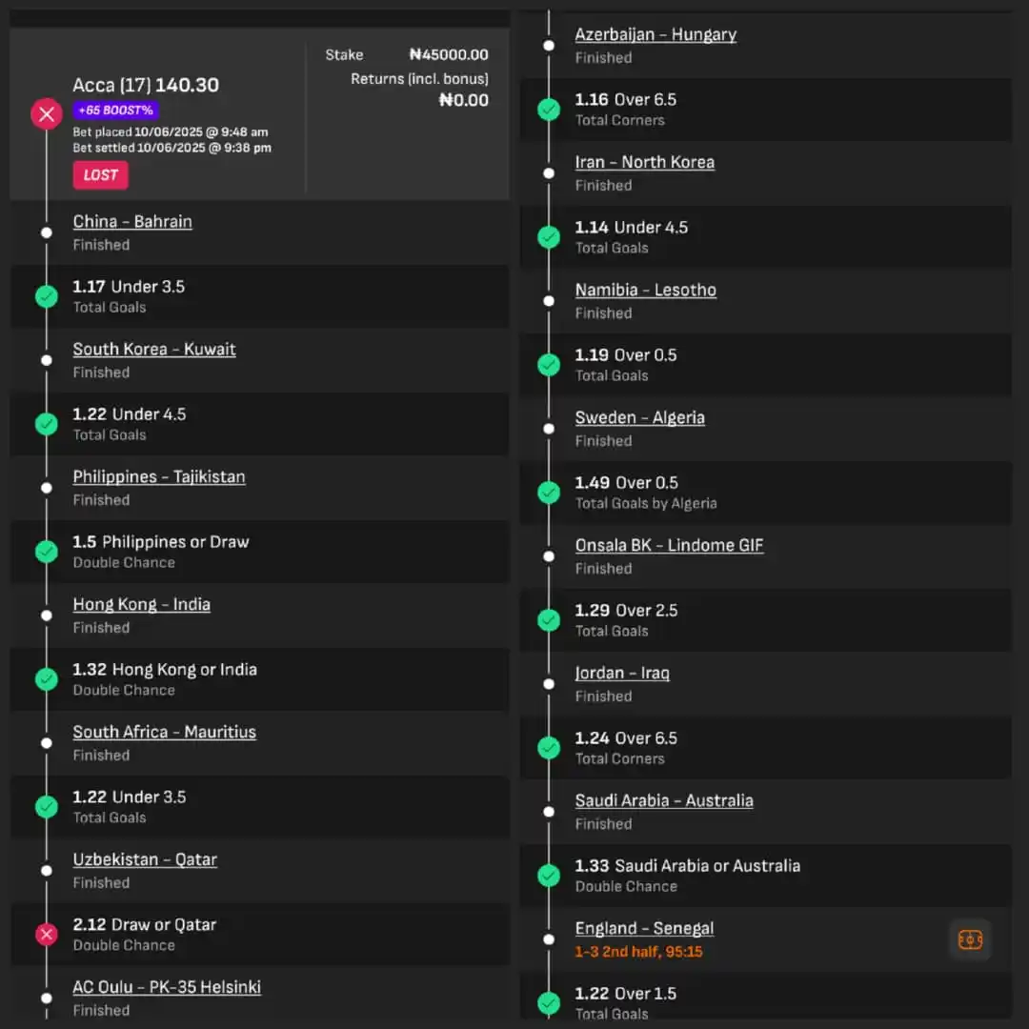This screenshot has height=1029, width=1029.
Task: Open the England - Senegal live match
Action: tap(644, 929)
